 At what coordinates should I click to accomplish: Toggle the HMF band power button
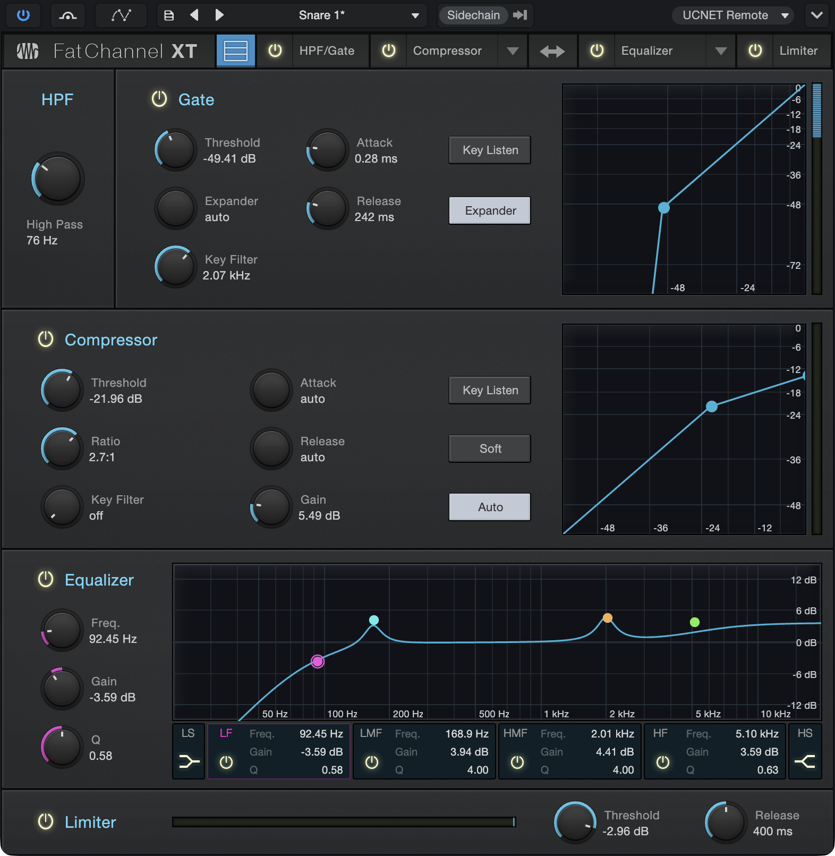pyautogui.click(x=517, y=762)
